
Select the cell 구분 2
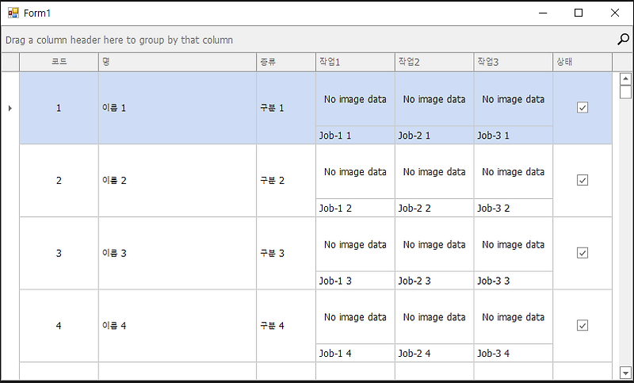click(286, 180)
